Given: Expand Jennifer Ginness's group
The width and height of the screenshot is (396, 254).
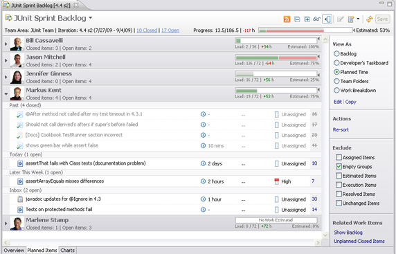Looking at the screenshot, I should point(6,77).
